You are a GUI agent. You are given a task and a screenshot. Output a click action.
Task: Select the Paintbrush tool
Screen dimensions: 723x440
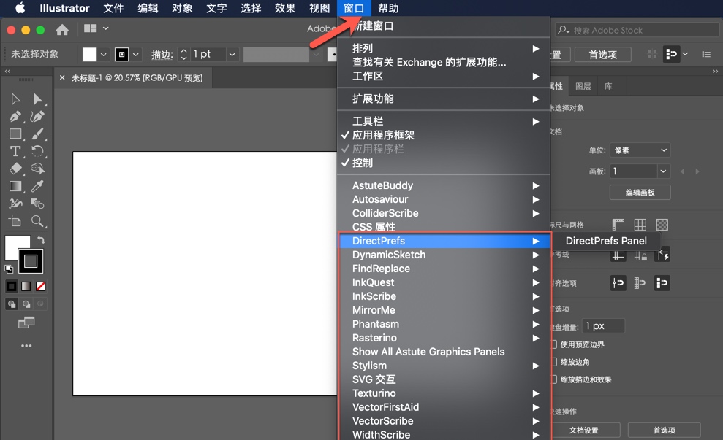tap(38, 134)
